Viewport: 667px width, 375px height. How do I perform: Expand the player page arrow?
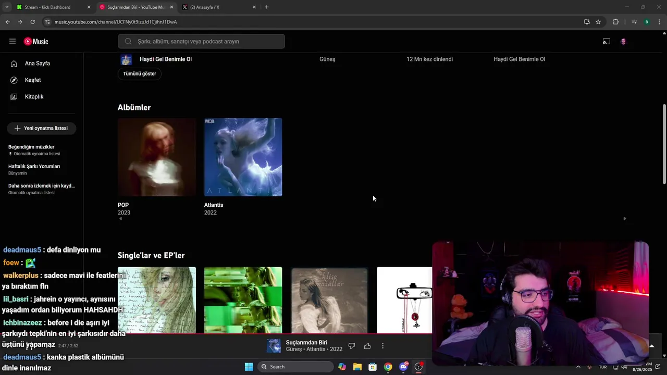(x=651, y=346)
